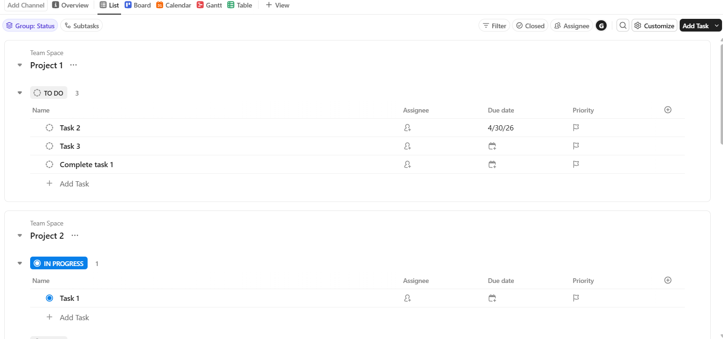Click the 4/30/26 due date
Screen dimensions: 723x339
tap(501, 128)
